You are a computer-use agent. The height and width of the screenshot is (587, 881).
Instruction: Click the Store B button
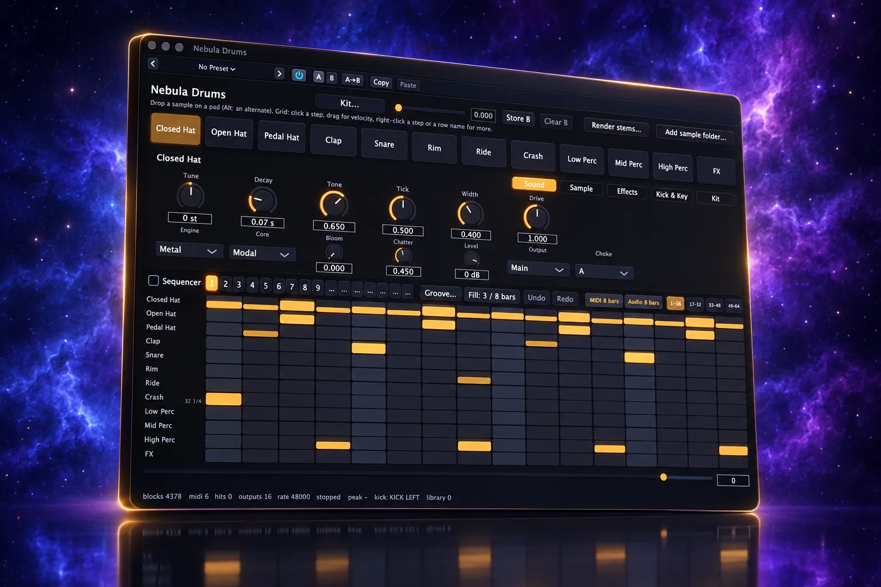click(518, 118)
